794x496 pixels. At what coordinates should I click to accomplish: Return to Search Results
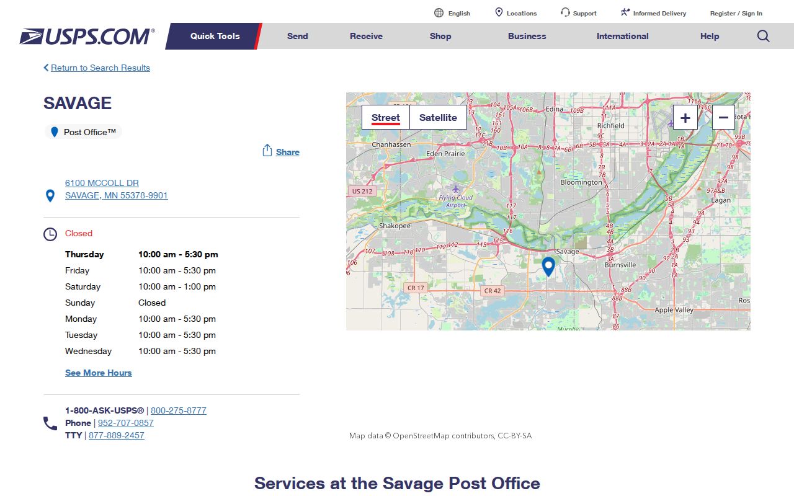(x=100, y=68)
